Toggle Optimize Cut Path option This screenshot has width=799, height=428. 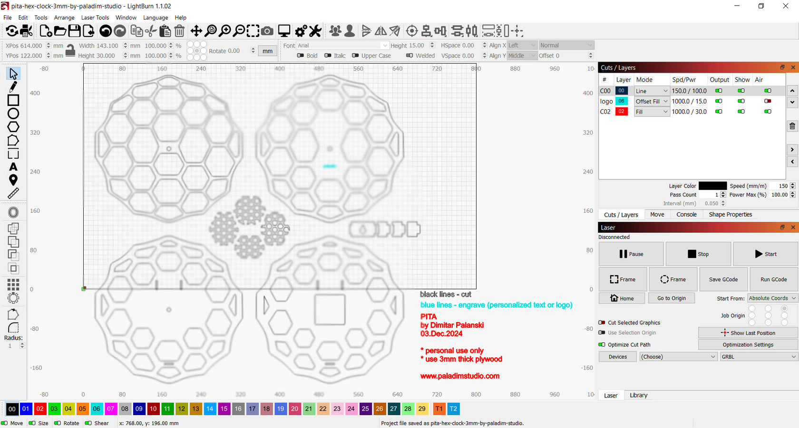coord(603,344)
